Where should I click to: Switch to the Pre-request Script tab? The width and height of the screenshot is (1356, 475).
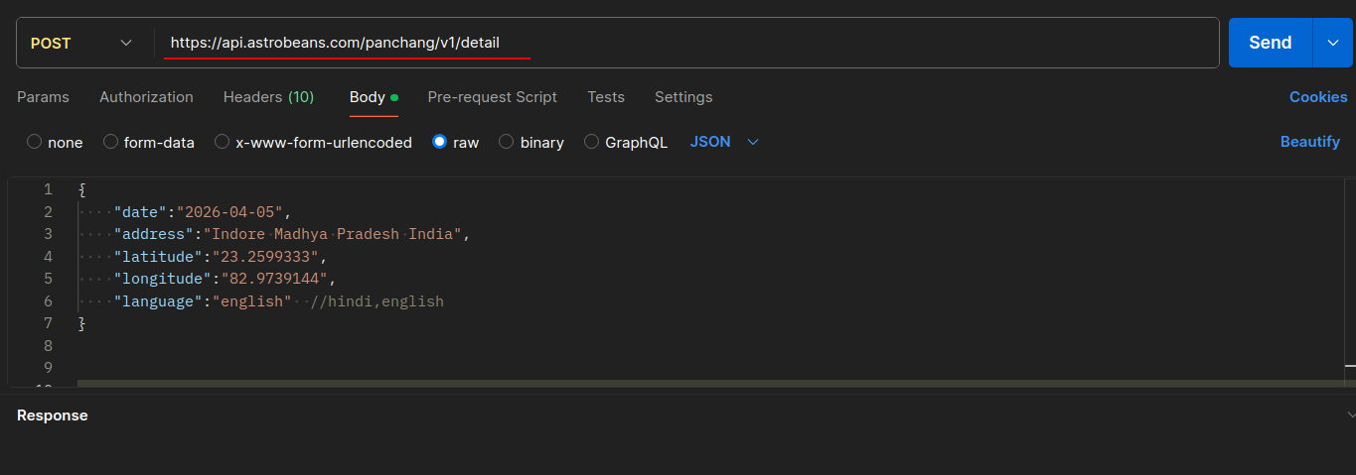point(492,97)
